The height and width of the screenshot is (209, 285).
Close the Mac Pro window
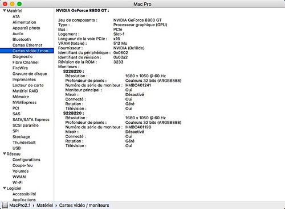[x=5, y=4]
